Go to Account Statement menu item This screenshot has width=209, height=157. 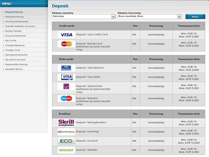(16, 36)
